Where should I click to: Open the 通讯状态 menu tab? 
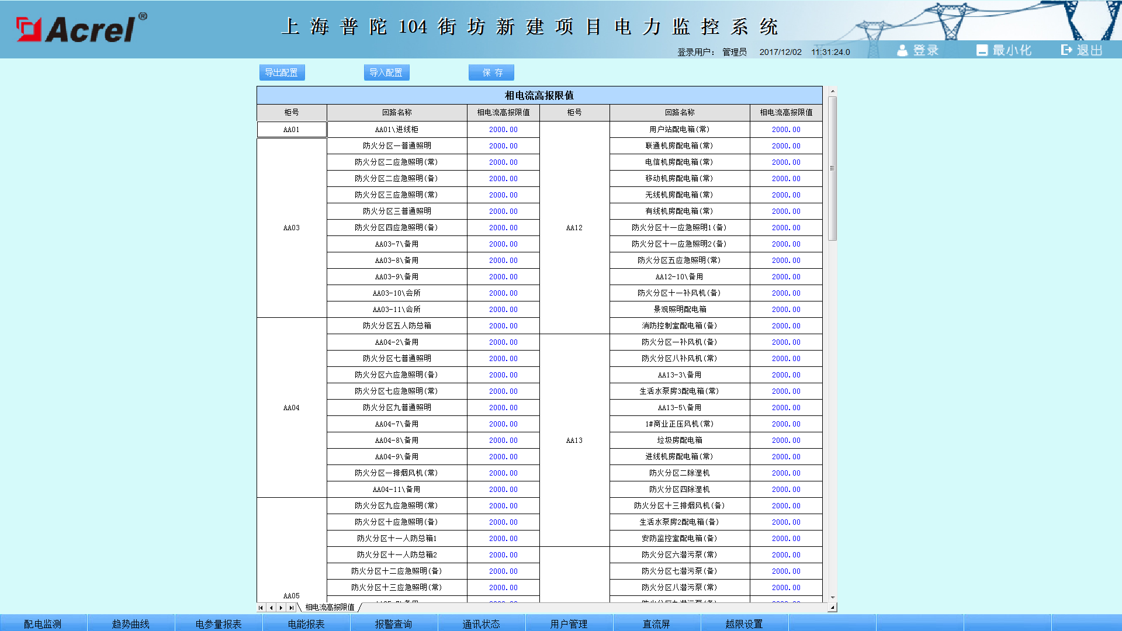[x=482, y=623]
